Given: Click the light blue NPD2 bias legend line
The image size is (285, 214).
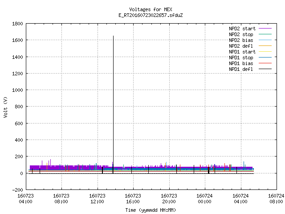Looking at the screenshot, I should click(265, 40).
